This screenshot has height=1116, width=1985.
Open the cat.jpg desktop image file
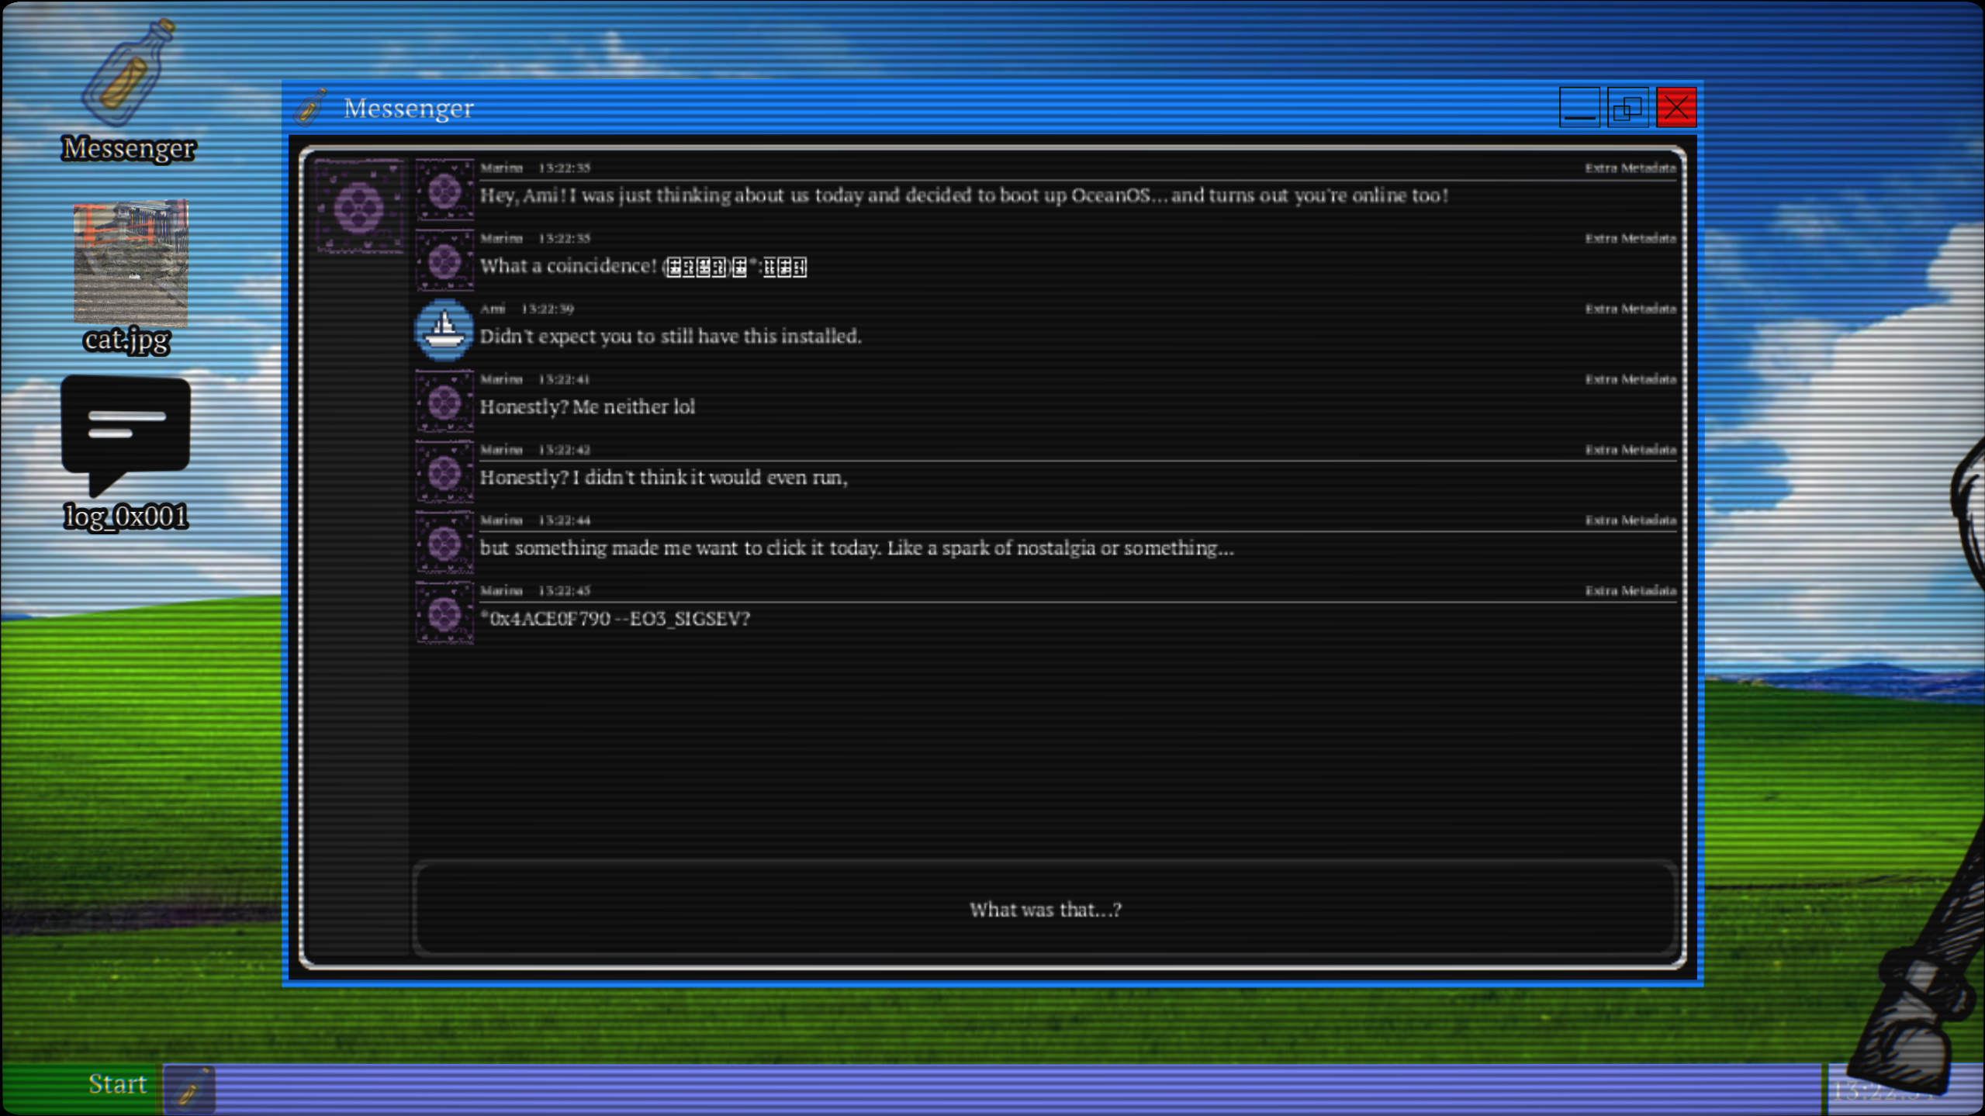tap(130, 264)
